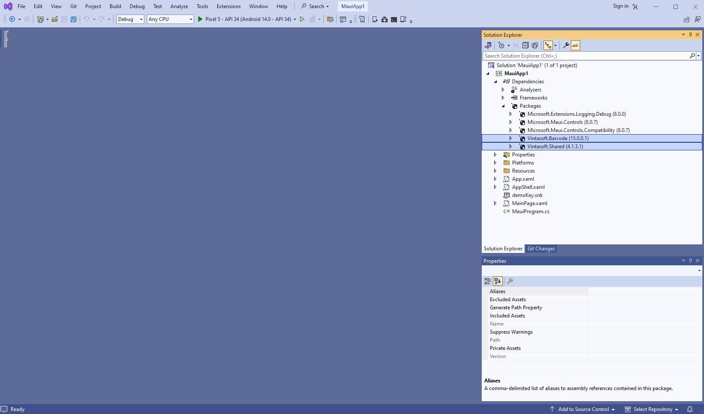The height and width of the screenshot is (414, 704).
Task: Pin the Solution Explorer panel
Action: tap(690, 35)
